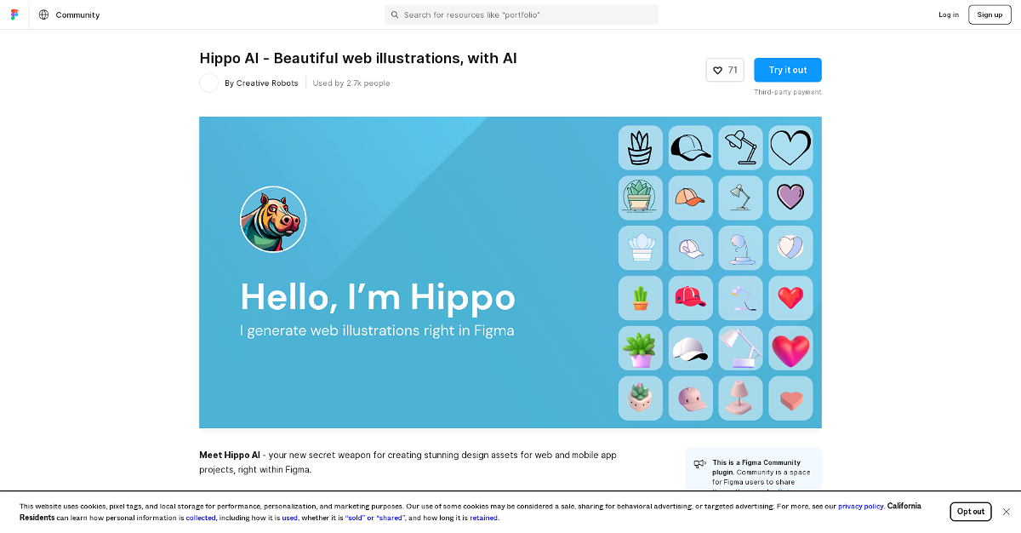Click Log in
The height and width of the screenshot is (533, 1021).
coord(949,14)
